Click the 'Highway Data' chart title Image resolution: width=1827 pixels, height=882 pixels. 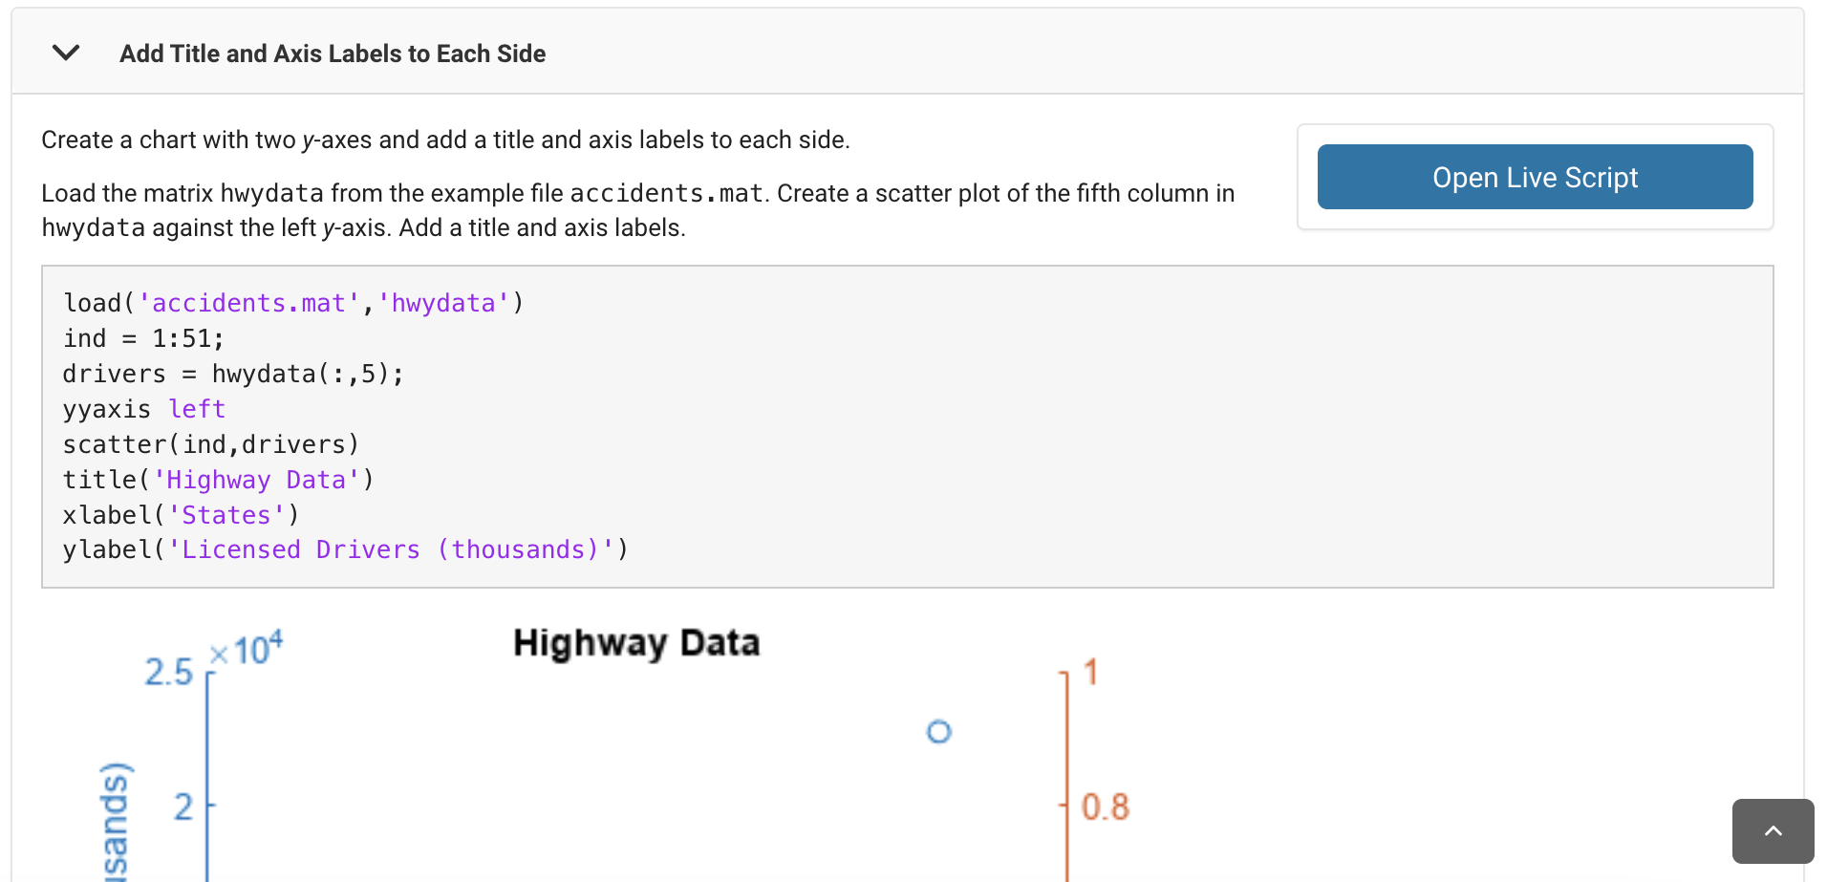click(x=636, y=643)
